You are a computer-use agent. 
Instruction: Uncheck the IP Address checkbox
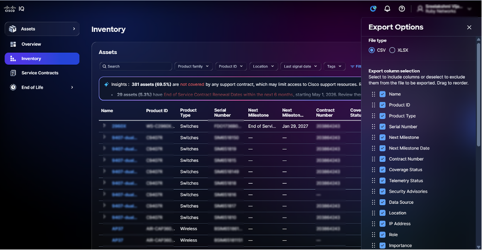pyautogui.click(x=383, y=224)
